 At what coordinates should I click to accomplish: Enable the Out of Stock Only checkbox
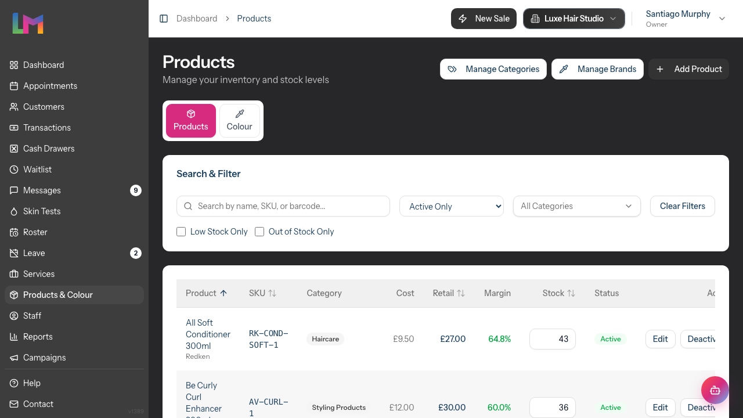click(259, 232)
